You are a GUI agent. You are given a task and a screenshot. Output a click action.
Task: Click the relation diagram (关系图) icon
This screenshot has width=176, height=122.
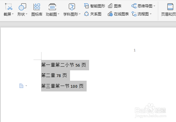pos(86,14)
